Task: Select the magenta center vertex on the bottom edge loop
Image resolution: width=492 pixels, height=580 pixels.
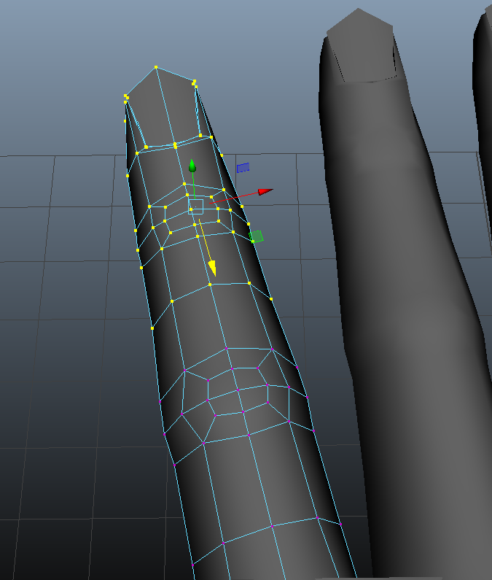Action: [x=272, y=526]
